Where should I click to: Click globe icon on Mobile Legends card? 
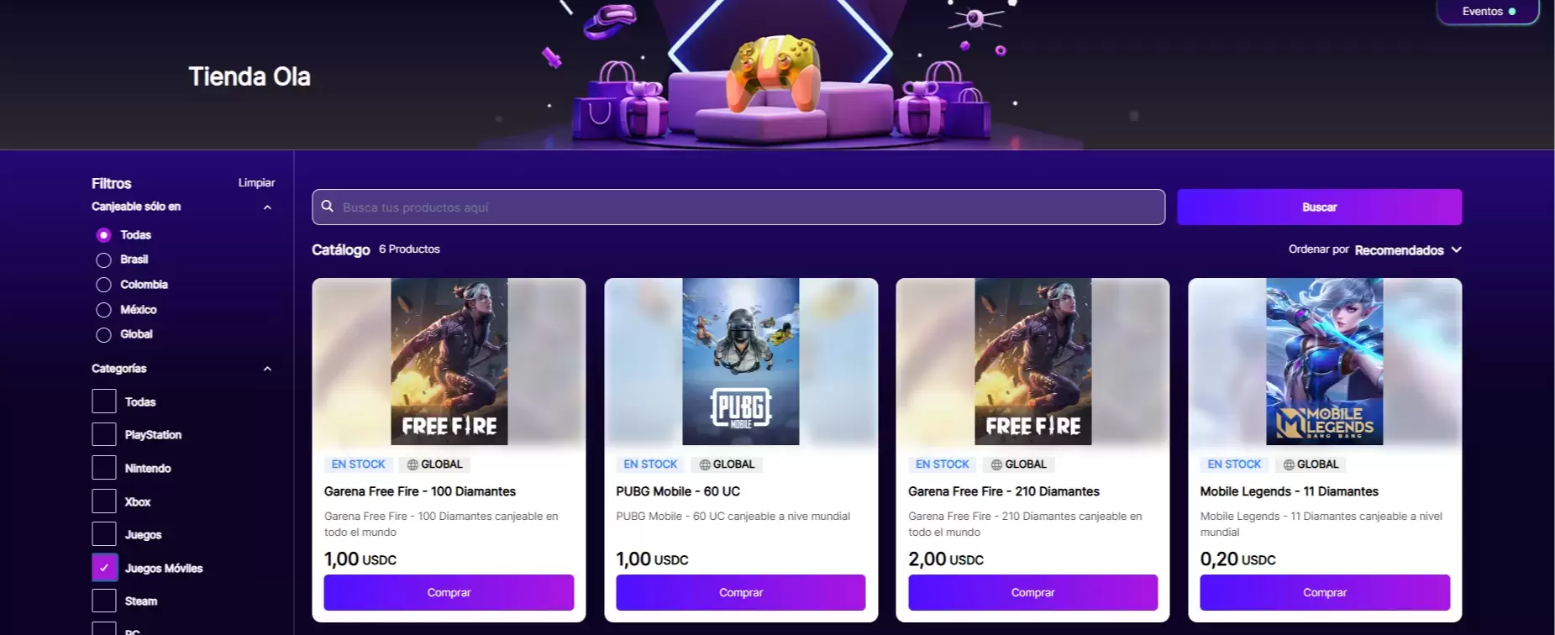[x=1289, y=464]
